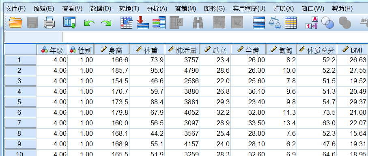Select the 体重 column header
The width and height of the screenshot is (368, 156).
(147, 50)
